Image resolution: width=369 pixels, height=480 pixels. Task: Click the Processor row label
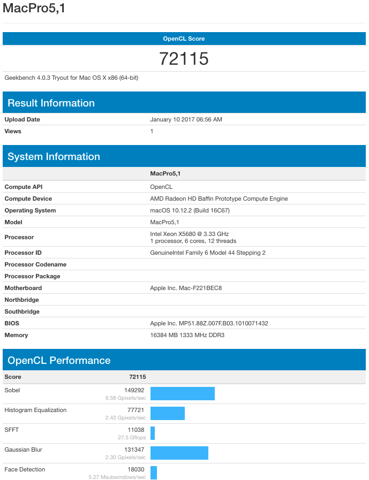coord(19,237)
